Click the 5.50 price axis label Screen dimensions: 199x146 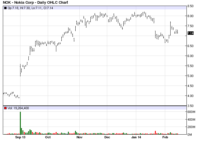[190, 66]
